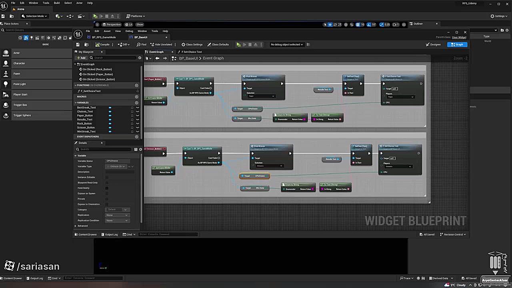Toggle visibility eye for Rock_Button variable

click(x=138, y=124)
